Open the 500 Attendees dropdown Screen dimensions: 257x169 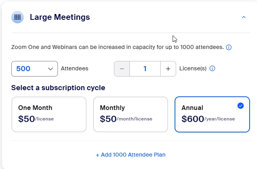click(x=34, y=69)
